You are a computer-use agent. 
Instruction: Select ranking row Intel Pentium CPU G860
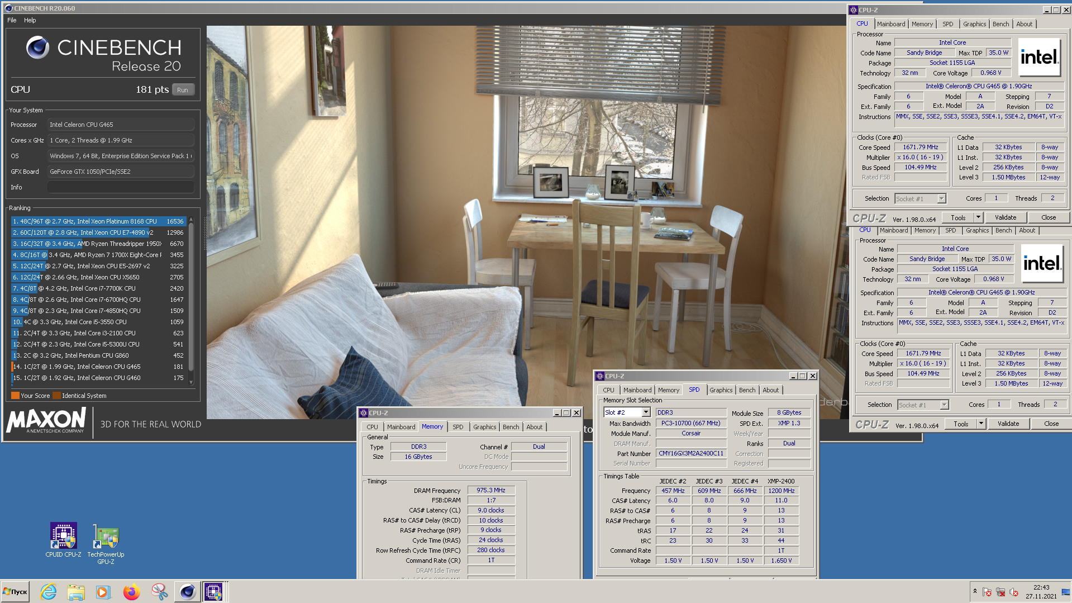coord(98,355)
